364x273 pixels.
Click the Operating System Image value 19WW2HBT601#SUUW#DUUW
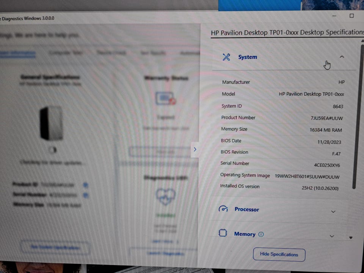[x=307, y=177]
